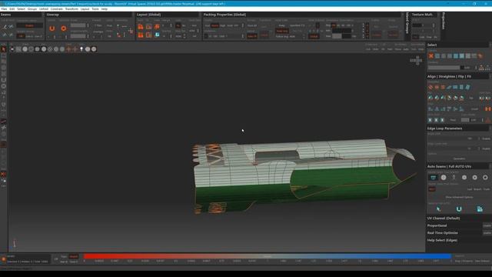Screen dimensions: 492x277
Task: Click the Branch button in Auto Seams
Action: (477, 189)
